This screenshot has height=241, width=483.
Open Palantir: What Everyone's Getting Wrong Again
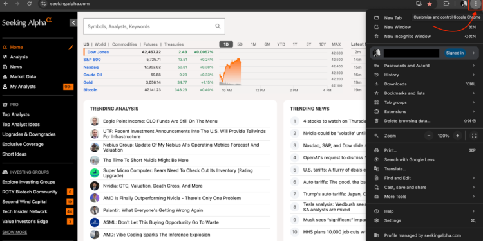pos(153,210)
